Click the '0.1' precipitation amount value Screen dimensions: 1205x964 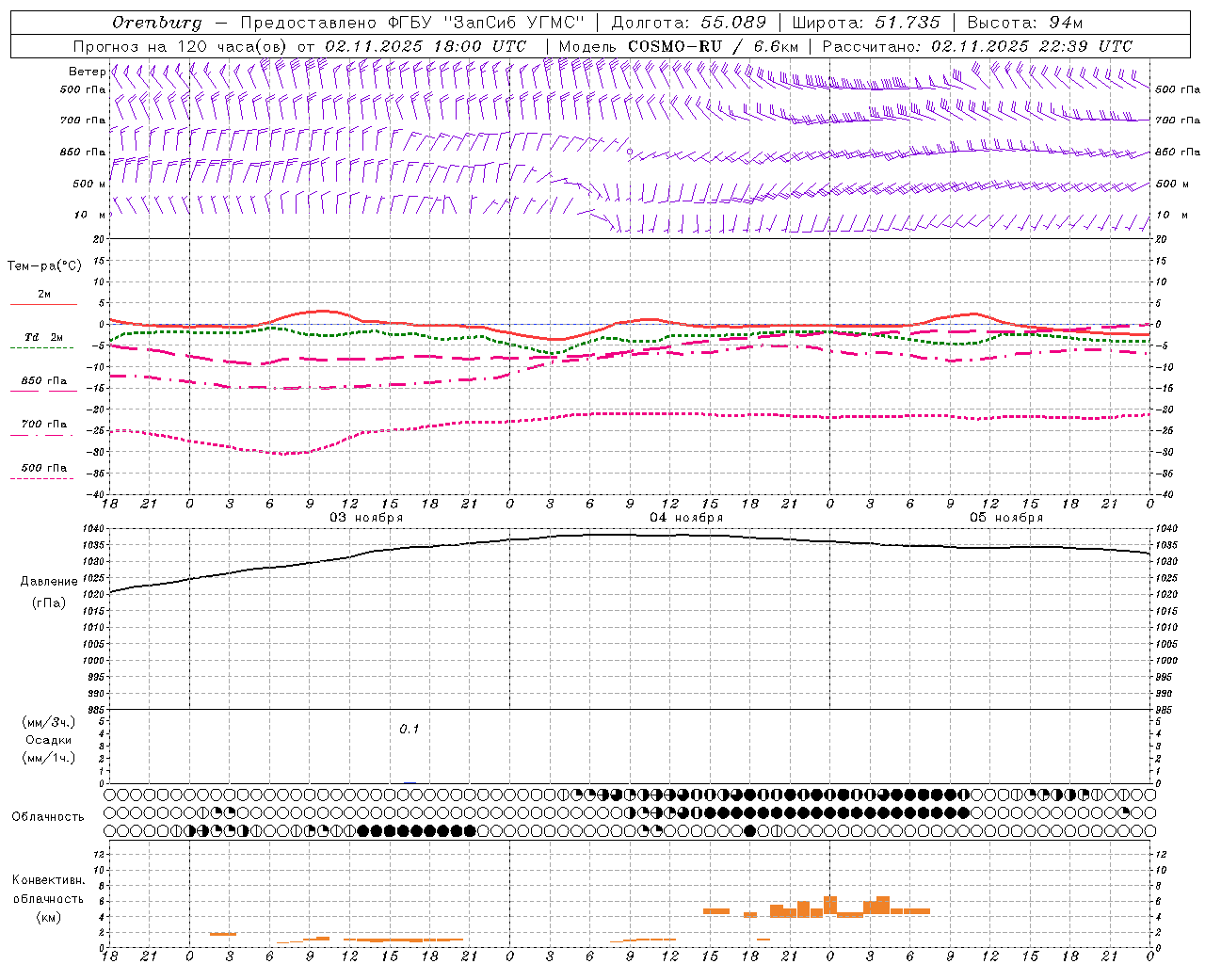pos(409,730)
